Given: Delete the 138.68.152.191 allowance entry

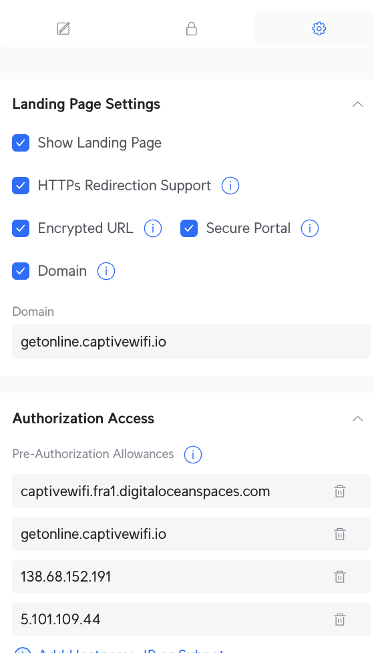Looking at the screenshot, I should point(340,577).
